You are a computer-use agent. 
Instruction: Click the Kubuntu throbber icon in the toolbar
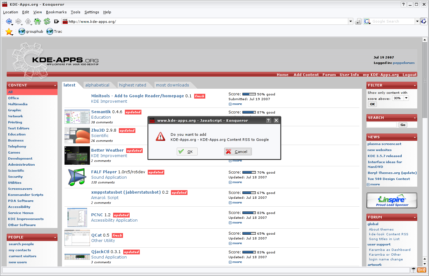[x=424, y=21]
